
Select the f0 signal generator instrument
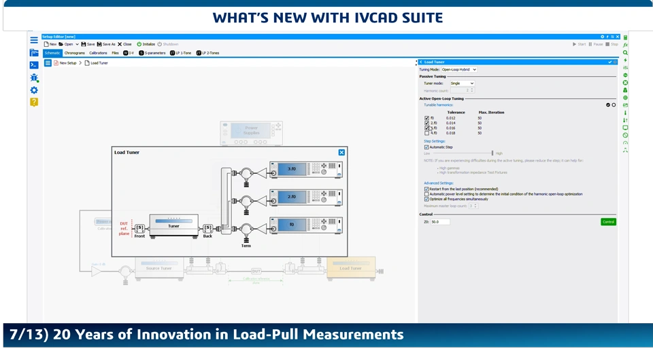click(306, 225)
